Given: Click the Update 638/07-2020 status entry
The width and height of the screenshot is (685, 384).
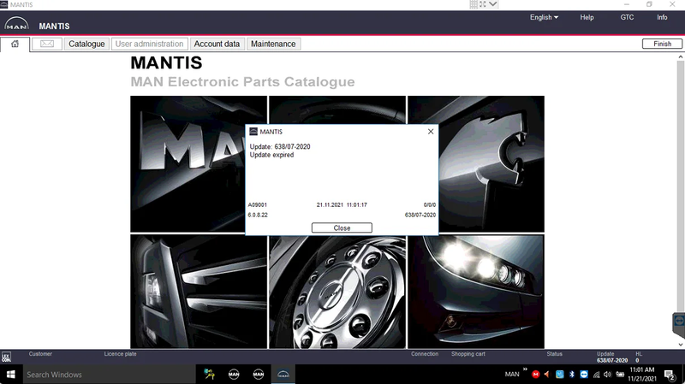Looking at the screenshot, I should coord(612,357).
